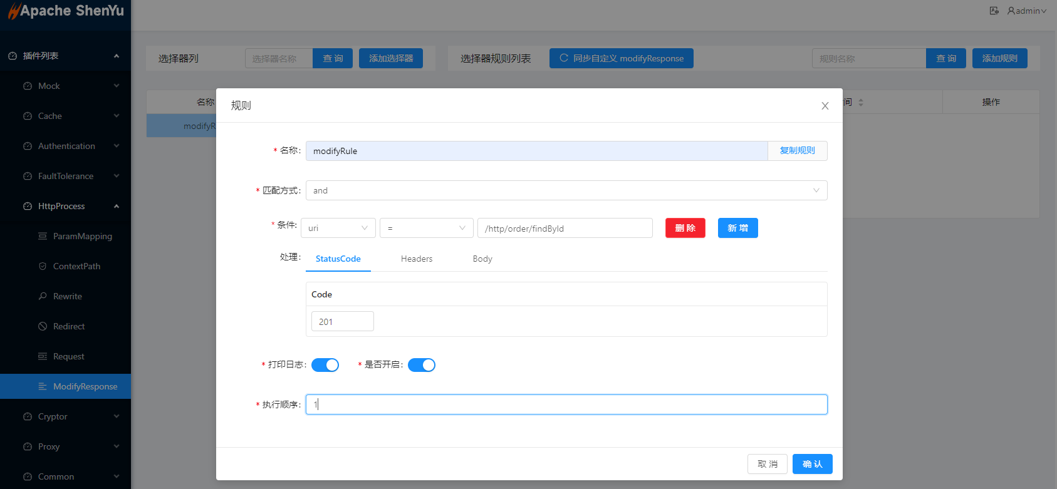Click the ParamMapping icon in sidebar

pos(43,236)
